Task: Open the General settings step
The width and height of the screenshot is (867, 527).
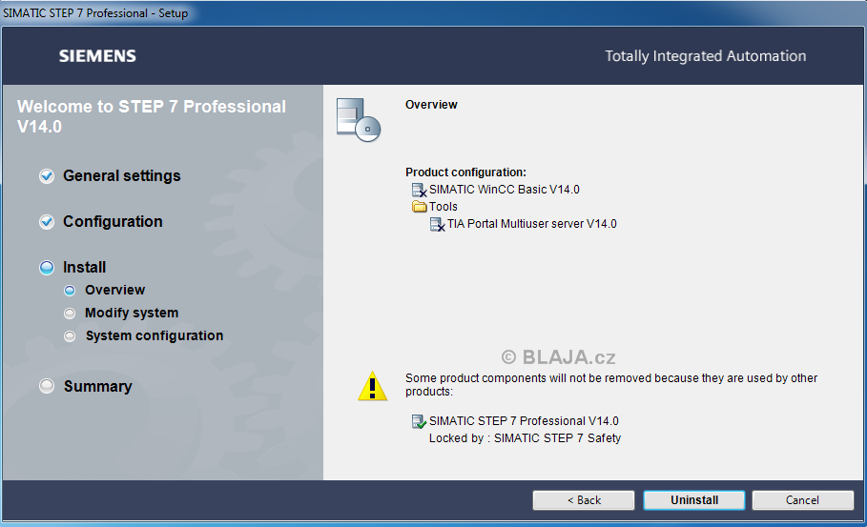Action: point(122,175)
